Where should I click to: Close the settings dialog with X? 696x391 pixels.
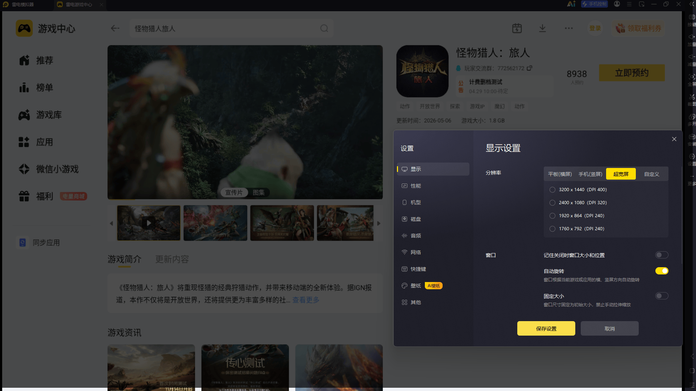click(x=674, y=139)
